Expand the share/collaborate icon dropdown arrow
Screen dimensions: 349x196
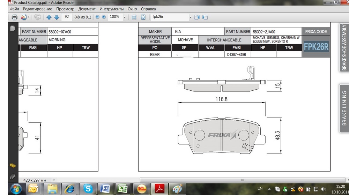click(x=29, y=17)
